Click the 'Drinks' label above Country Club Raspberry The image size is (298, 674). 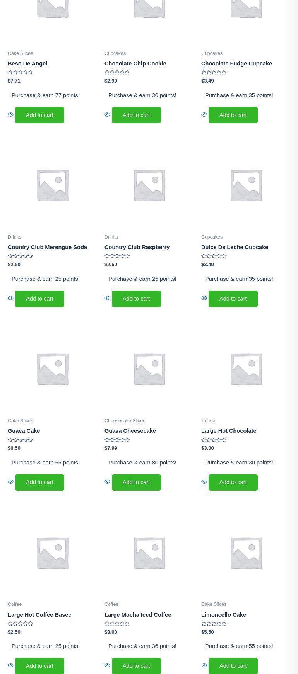click(x=111, y=237)
